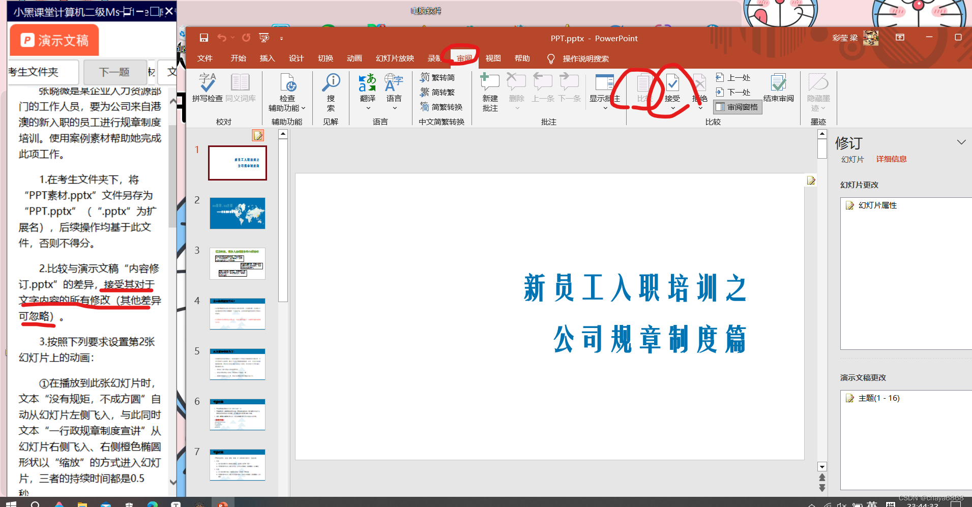Image resolution: width=972 pixels, height=507 pixels.
Task: Open Customize Quick Access Toolbar dropdown
Action: [281, 38]
